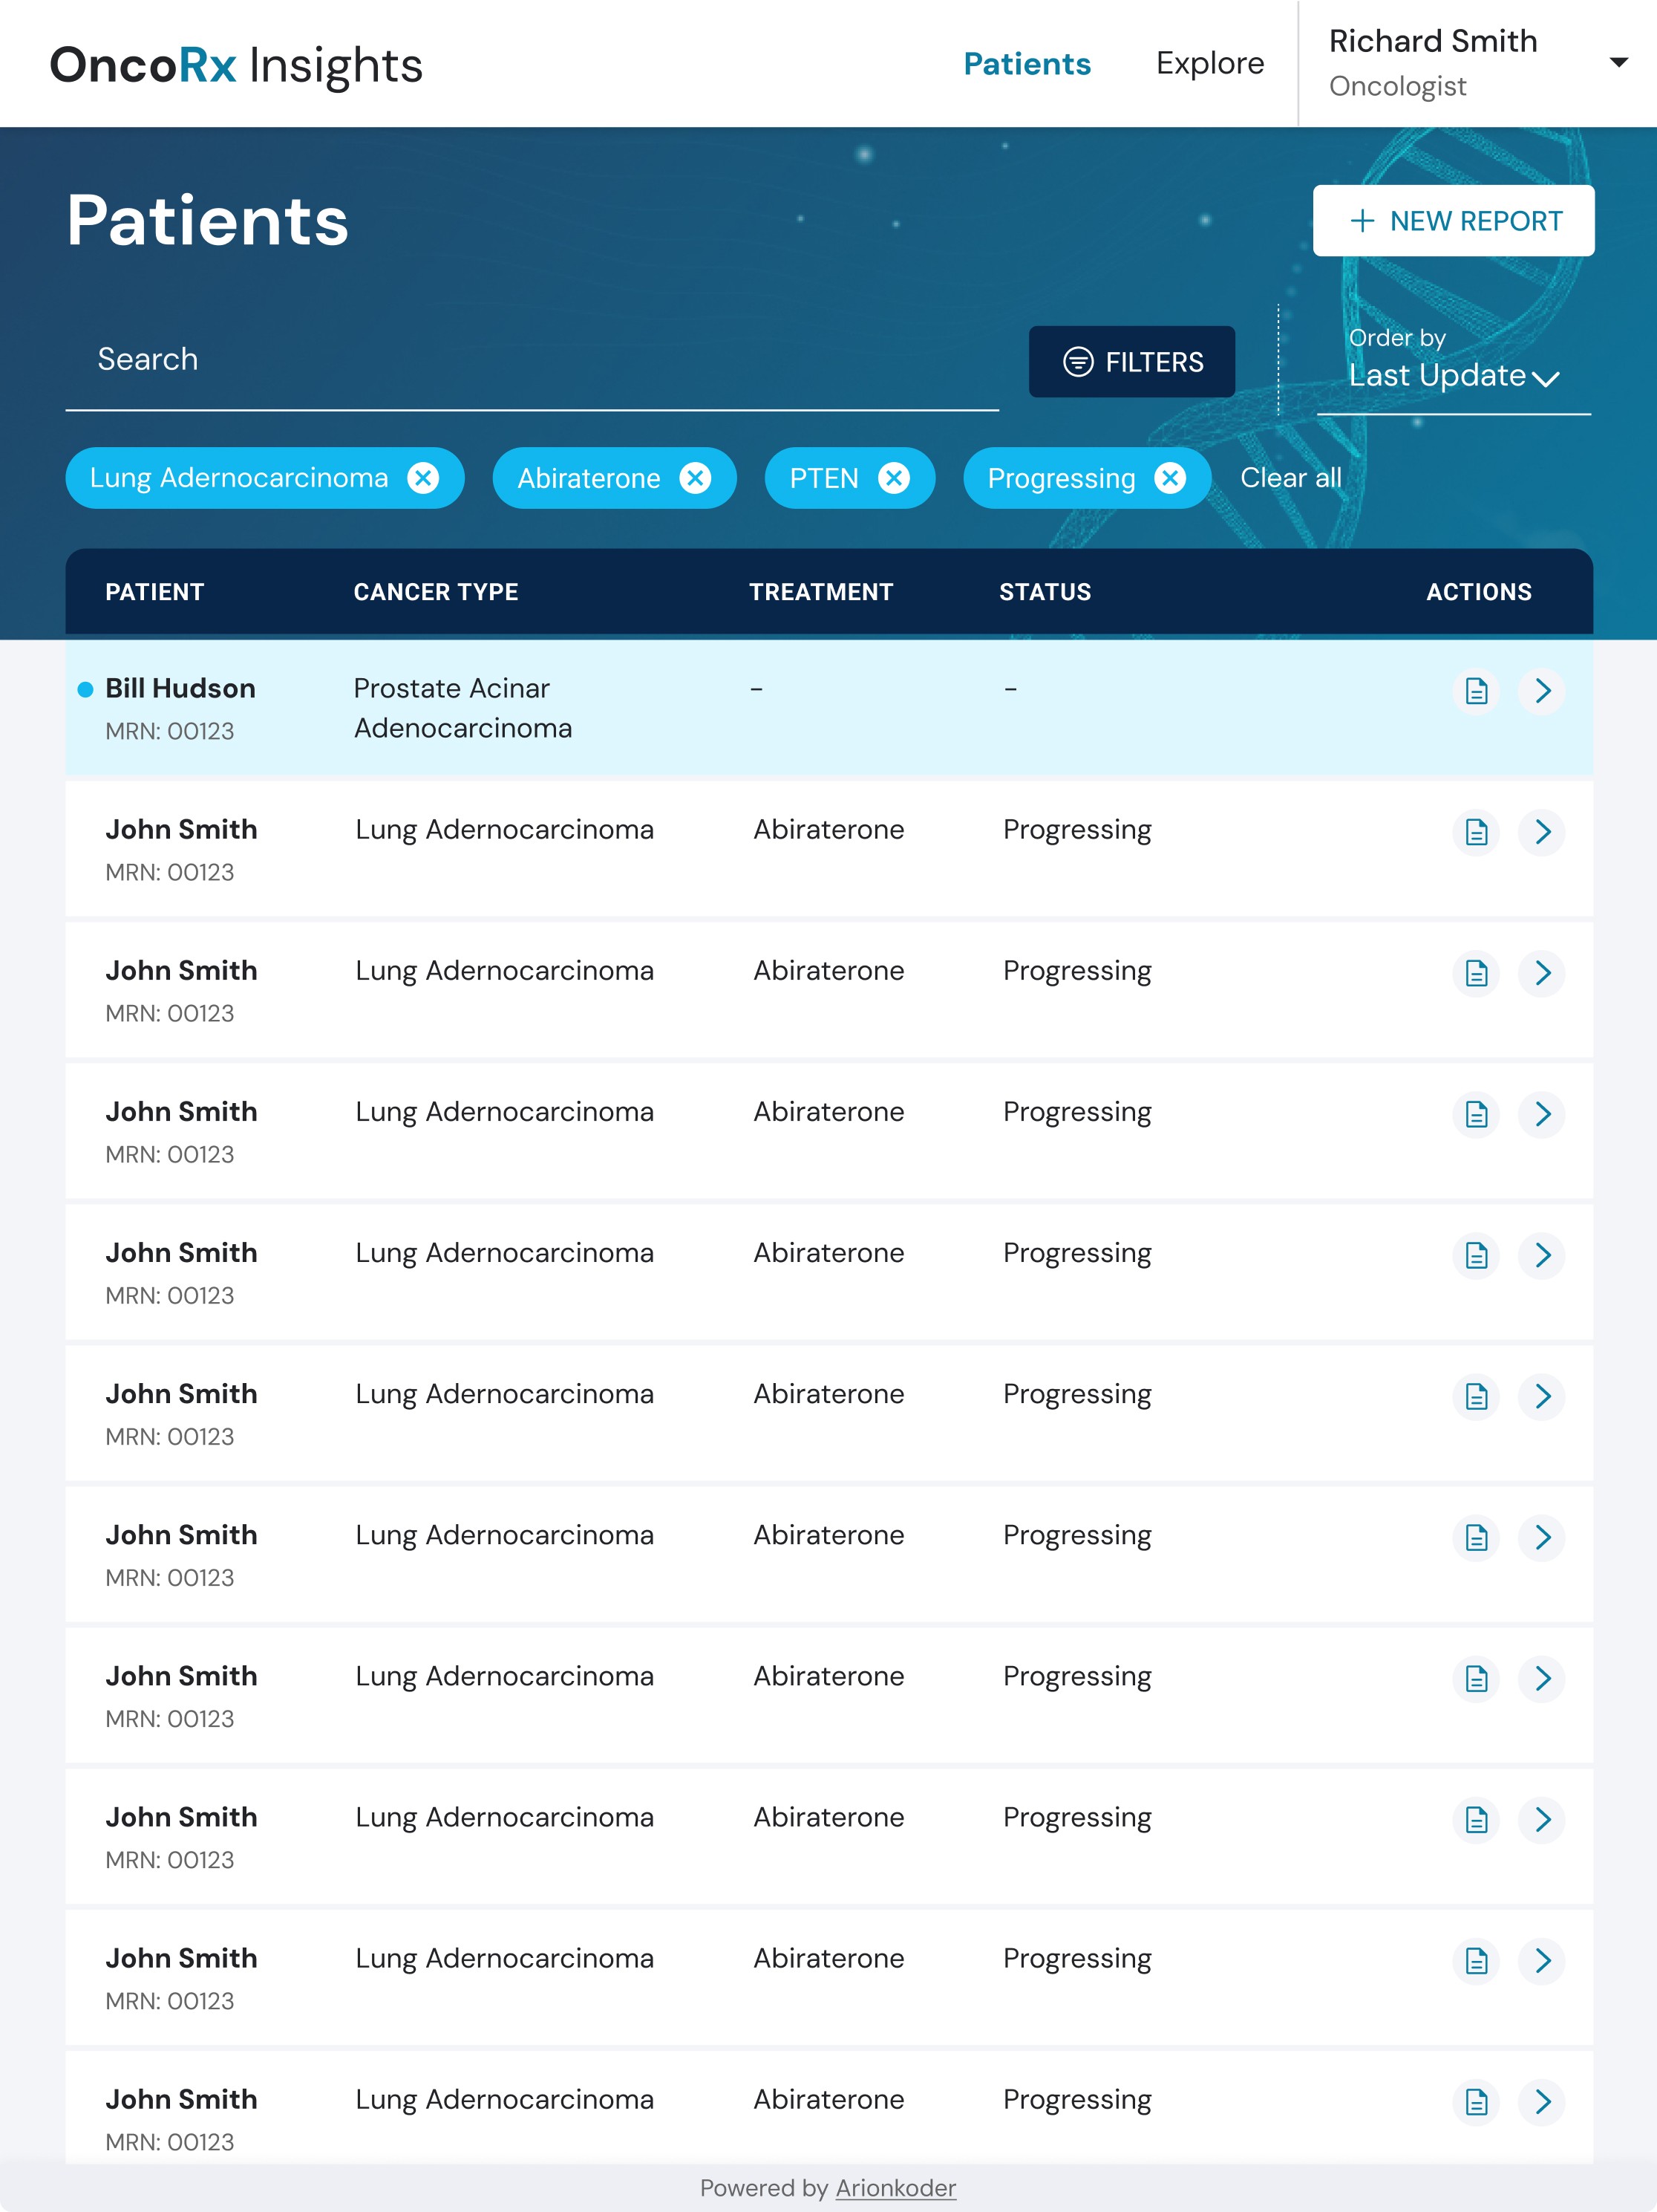
Task: Remove the Lung Adernocarcinoma filter chip
Action: pyautogui.click(x=424, y=478)
